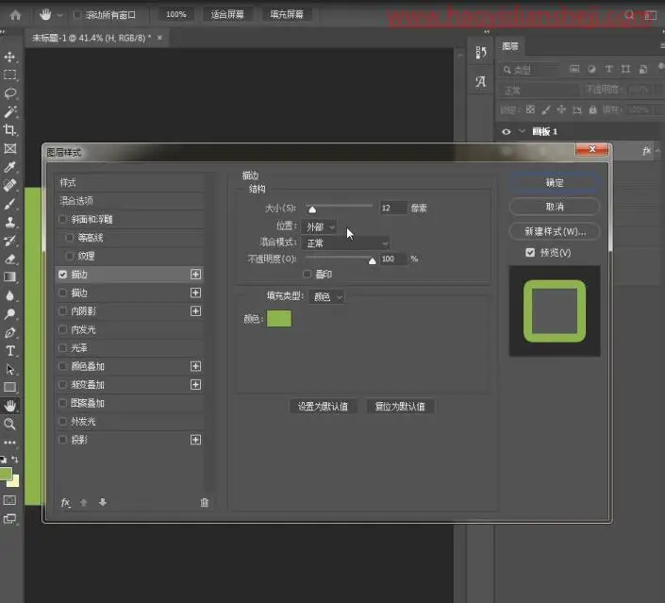
Task: Click the stroke 颜色 green swatch
Action: click(279, 319)
